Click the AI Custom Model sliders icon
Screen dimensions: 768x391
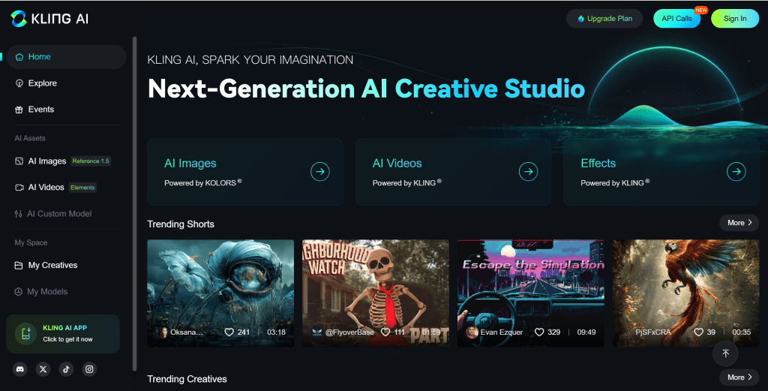click(19, 214)
